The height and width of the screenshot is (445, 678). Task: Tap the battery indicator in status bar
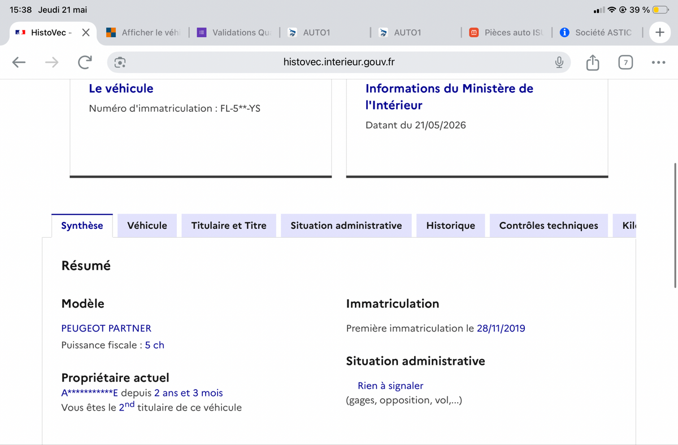[x=660, y=10]
